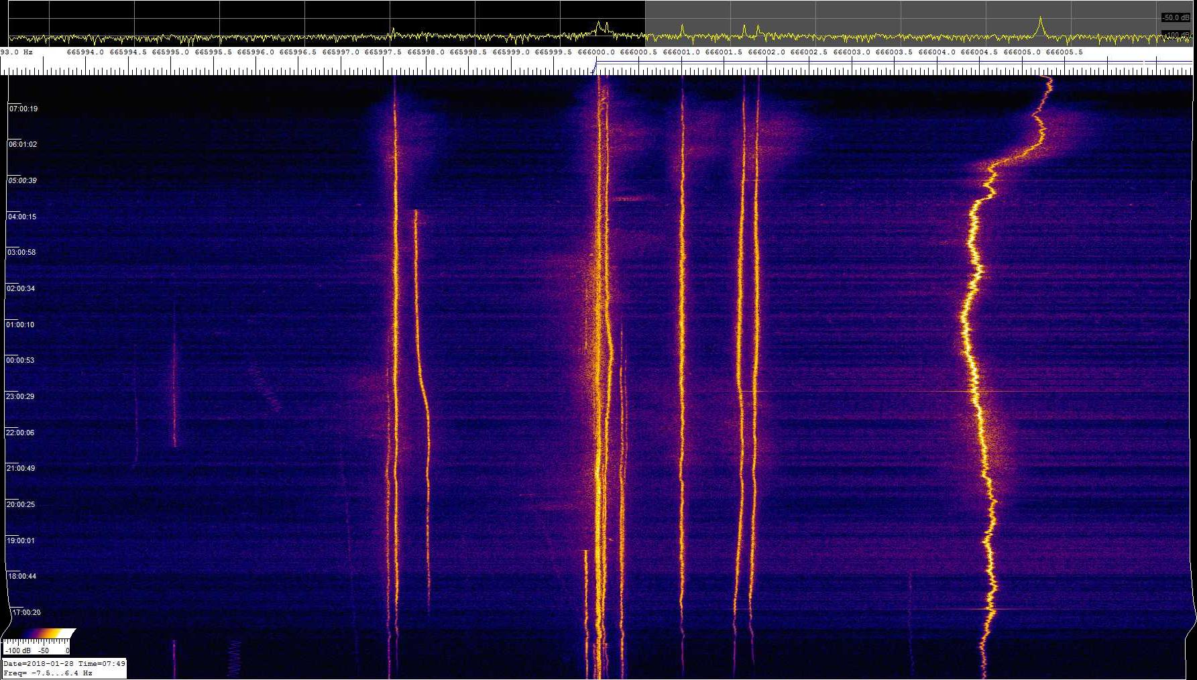Image resolution: width=1197 pixels, height=680 pixels.
Task: Click the 666003.0 frequency label
Action: coord(852,52)
